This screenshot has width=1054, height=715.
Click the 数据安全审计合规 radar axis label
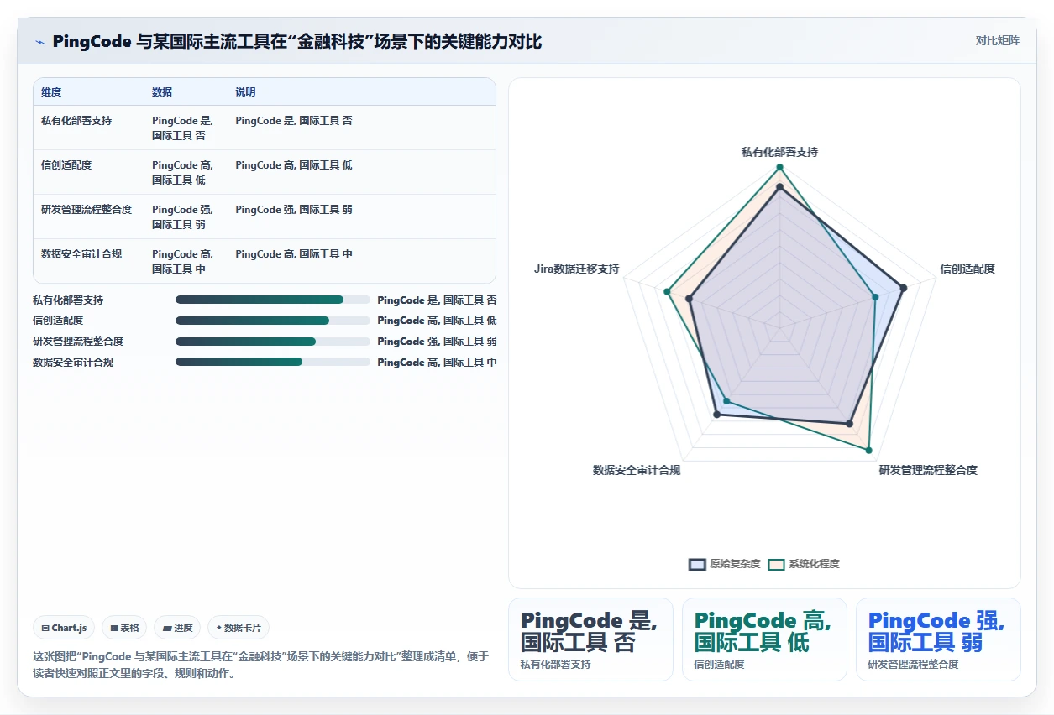(x=637, y=470)
